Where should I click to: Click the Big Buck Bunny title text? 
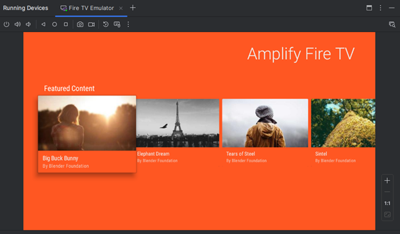coord(60,158)
